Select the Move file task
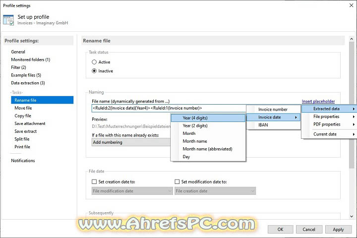 [x=23, y=108]
